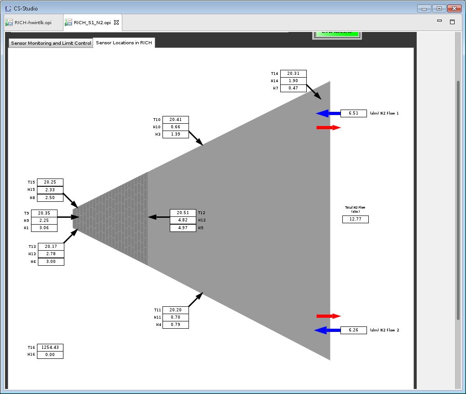Click the H7 value 0.47

click(x=293, y=88)
